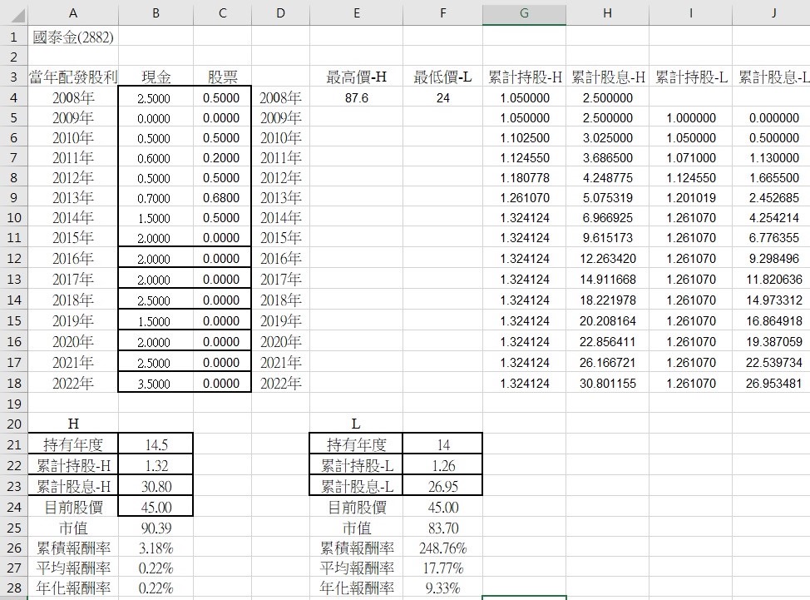Select cumulative return 3.18%
This screenshot has width=810, height=600.
tap(156, 548)
